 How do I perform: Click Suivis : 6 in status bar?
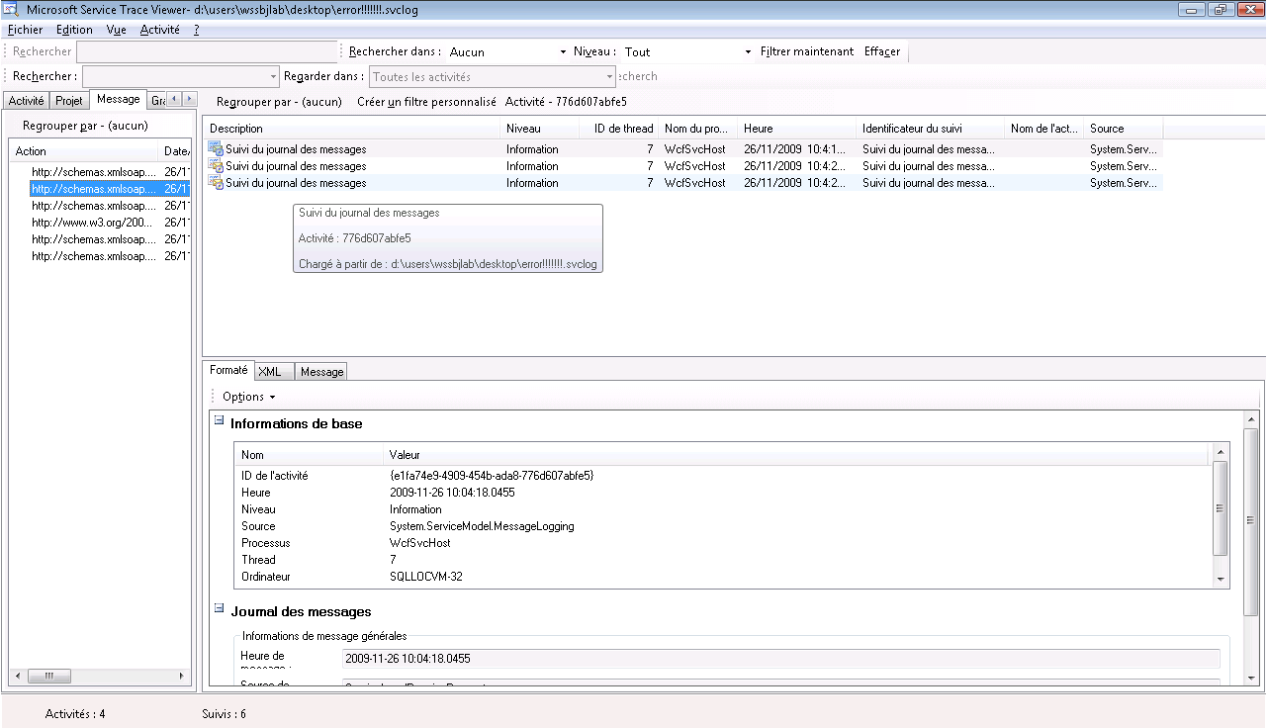point(224,713)
